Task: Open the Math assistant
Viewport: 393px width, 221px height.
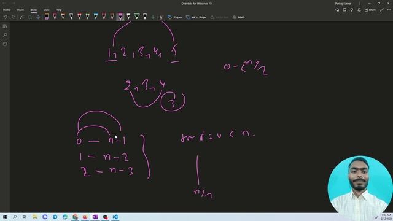Action: [239, 17]
